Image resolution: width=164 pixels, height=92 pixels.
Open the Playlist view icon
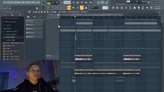click(113, 8)
